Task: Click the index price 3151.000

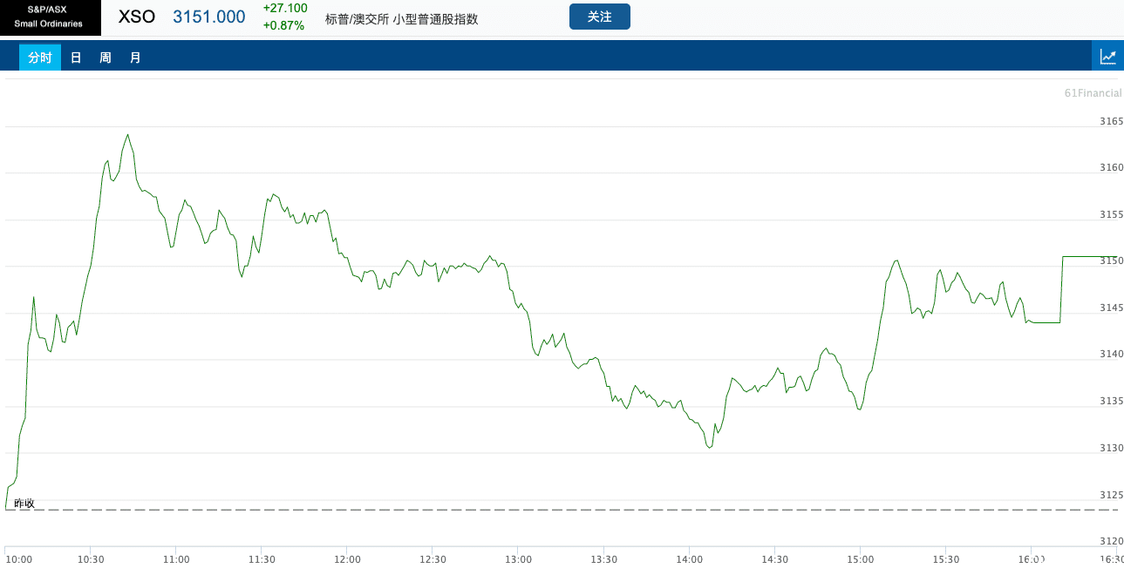Action: 209,17
